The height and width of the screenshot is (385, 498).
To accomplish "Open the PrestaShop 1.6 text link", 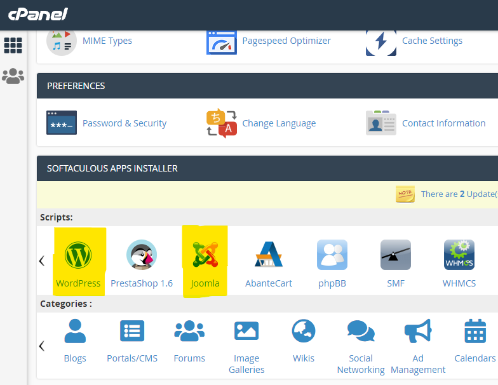I will (142, 283).
